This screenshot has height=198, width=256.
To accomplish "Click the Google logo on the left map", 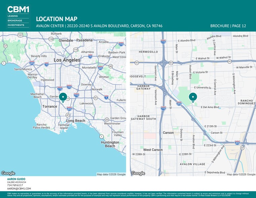I will point(8,173).
